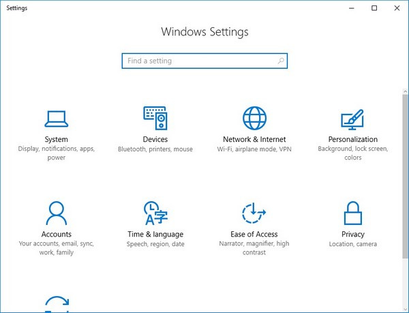Image resolution: width=409 pixels, height=313 pixels.
Task: Select the Personalization heading text
Action: click(x=352, y=139)
